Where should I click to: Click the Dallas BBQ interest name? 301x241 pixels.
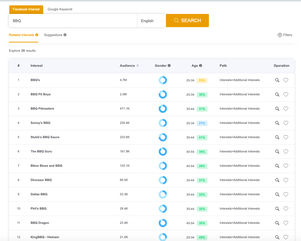(x=39, y=194)
